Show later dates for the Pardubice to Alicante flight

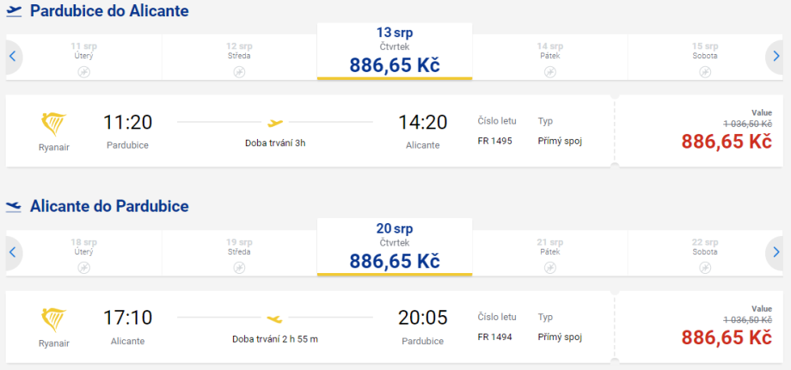(x=776, y=57)
